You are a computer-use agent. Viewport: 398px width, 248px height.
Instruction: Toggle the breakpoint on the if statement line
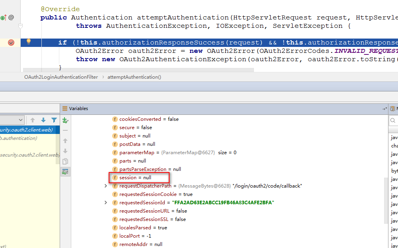coord(11,43)
